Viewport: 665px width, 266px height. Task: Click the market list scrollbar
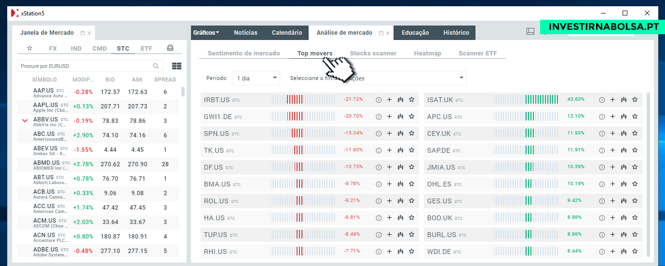(183, 92)
